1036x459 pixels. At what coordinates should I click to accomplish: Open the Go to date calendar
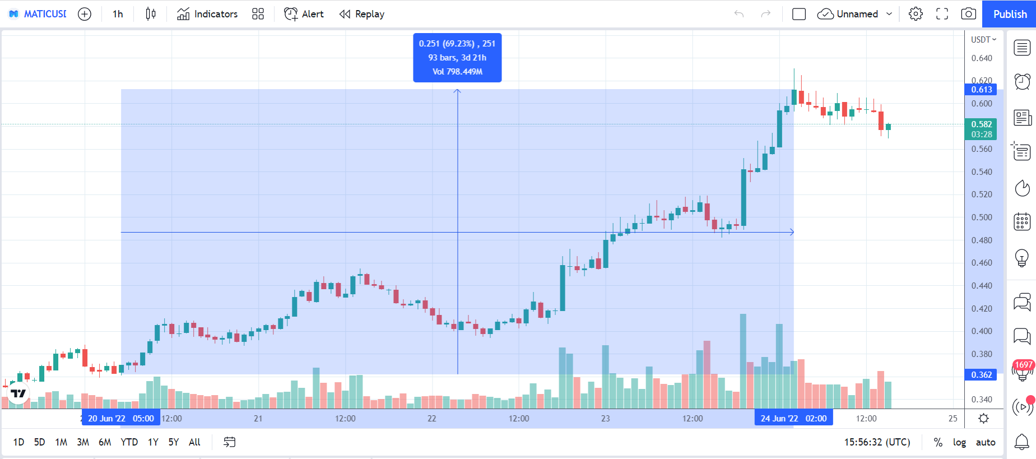229,442
